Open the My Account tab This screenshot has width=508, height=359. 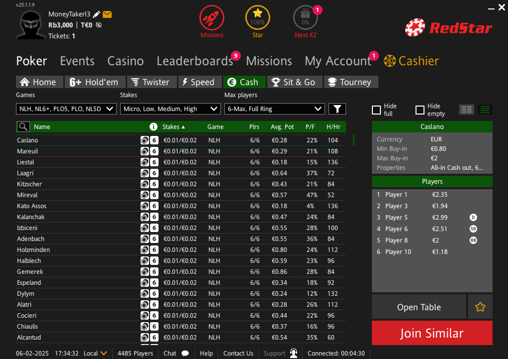338,61
